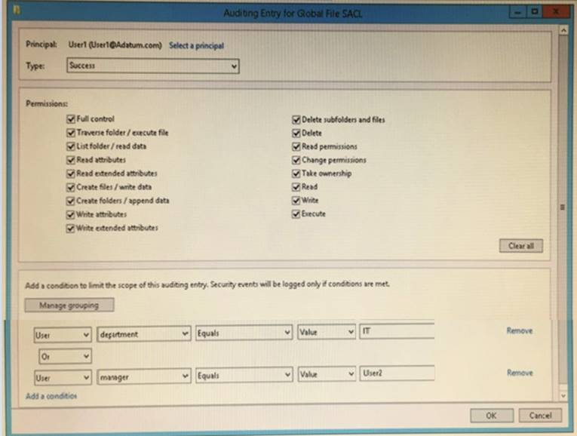Uncheck the Full control checkbox
Viewport: 577px width, 436px height.
click(72, 119)
